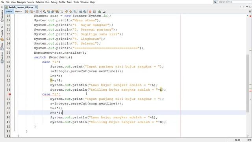
Task: Open the Edit menu
Action: tap(7, 2)
